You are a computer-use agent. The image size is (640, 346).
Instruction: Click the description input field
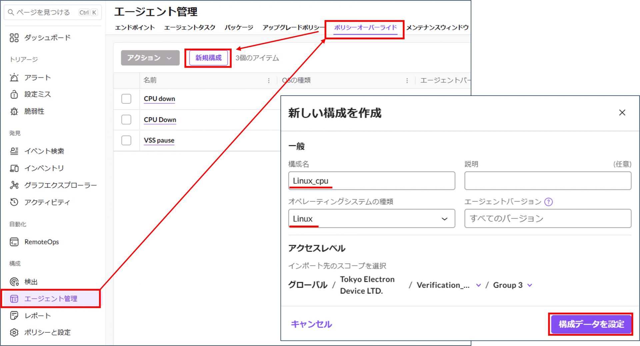(547, 181)
